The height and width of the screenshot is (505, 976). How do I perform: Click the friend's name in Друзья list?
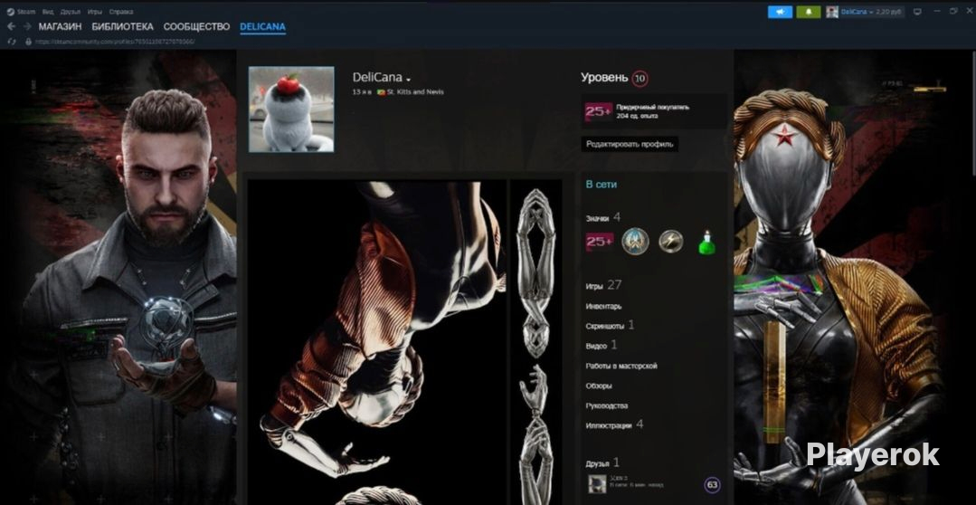coord(617,478)
